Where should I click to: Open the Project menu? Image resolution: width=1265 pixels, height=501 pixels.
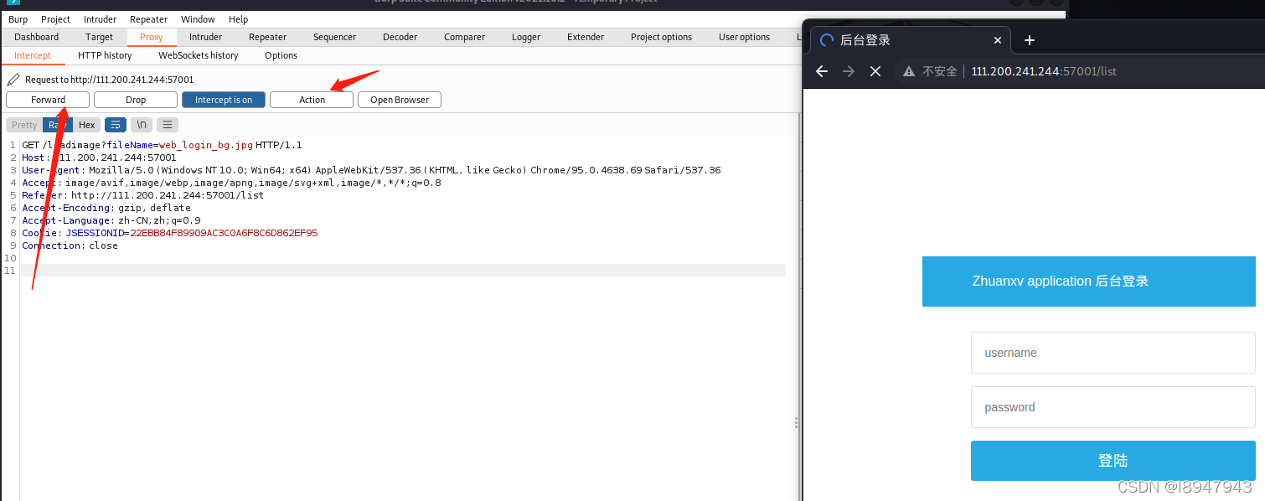(x=55, y=19)
